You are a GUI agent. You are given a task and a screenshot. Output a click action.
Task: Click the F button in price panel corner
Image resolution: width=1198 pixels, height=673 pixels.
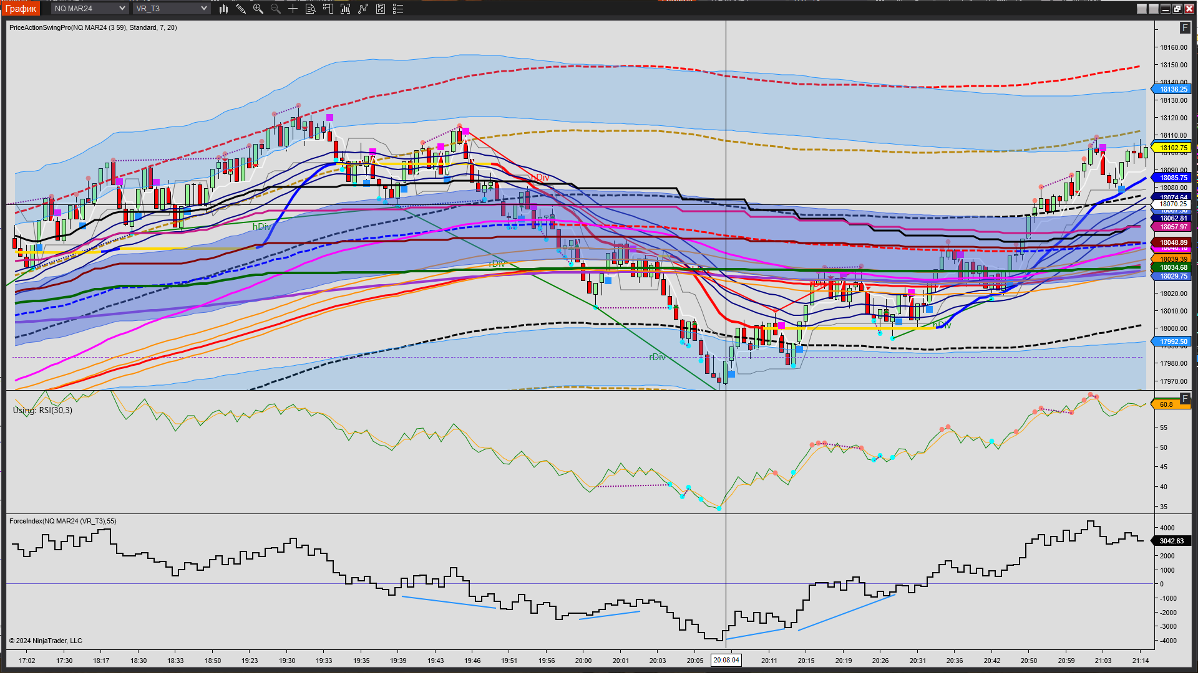click(1185, 28)
